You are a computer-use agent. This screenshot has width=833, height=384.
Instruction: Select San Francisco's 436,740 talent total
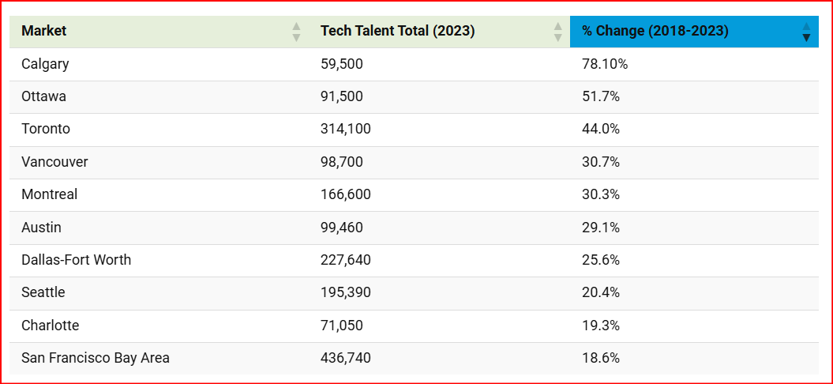click(346, 358)
